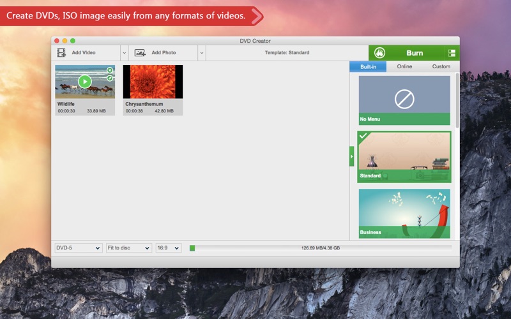
Task: Open the DVD-5 disc type dropdown
Action: [x=78, y=248]
